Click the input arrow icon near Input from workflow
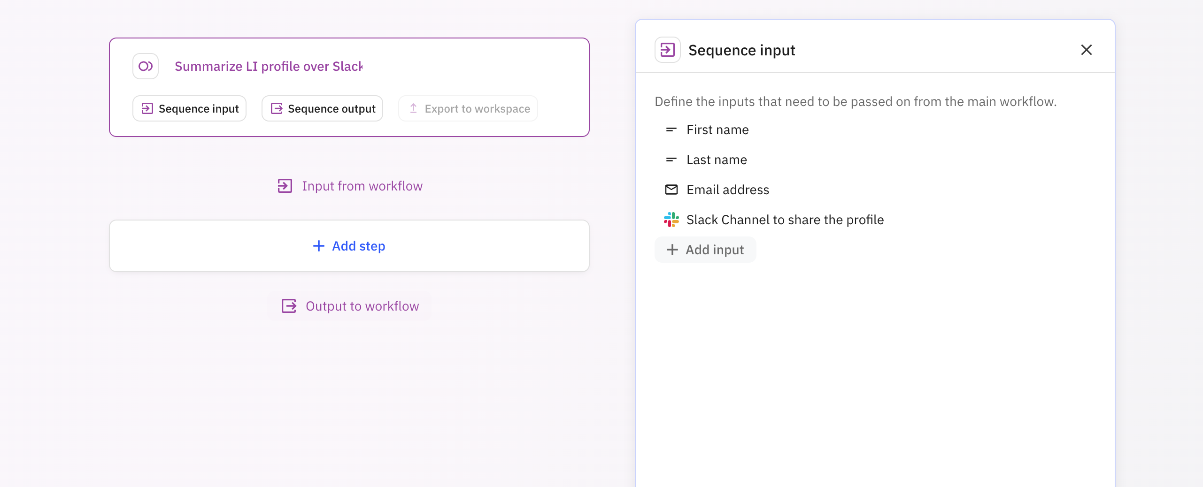 285,186
